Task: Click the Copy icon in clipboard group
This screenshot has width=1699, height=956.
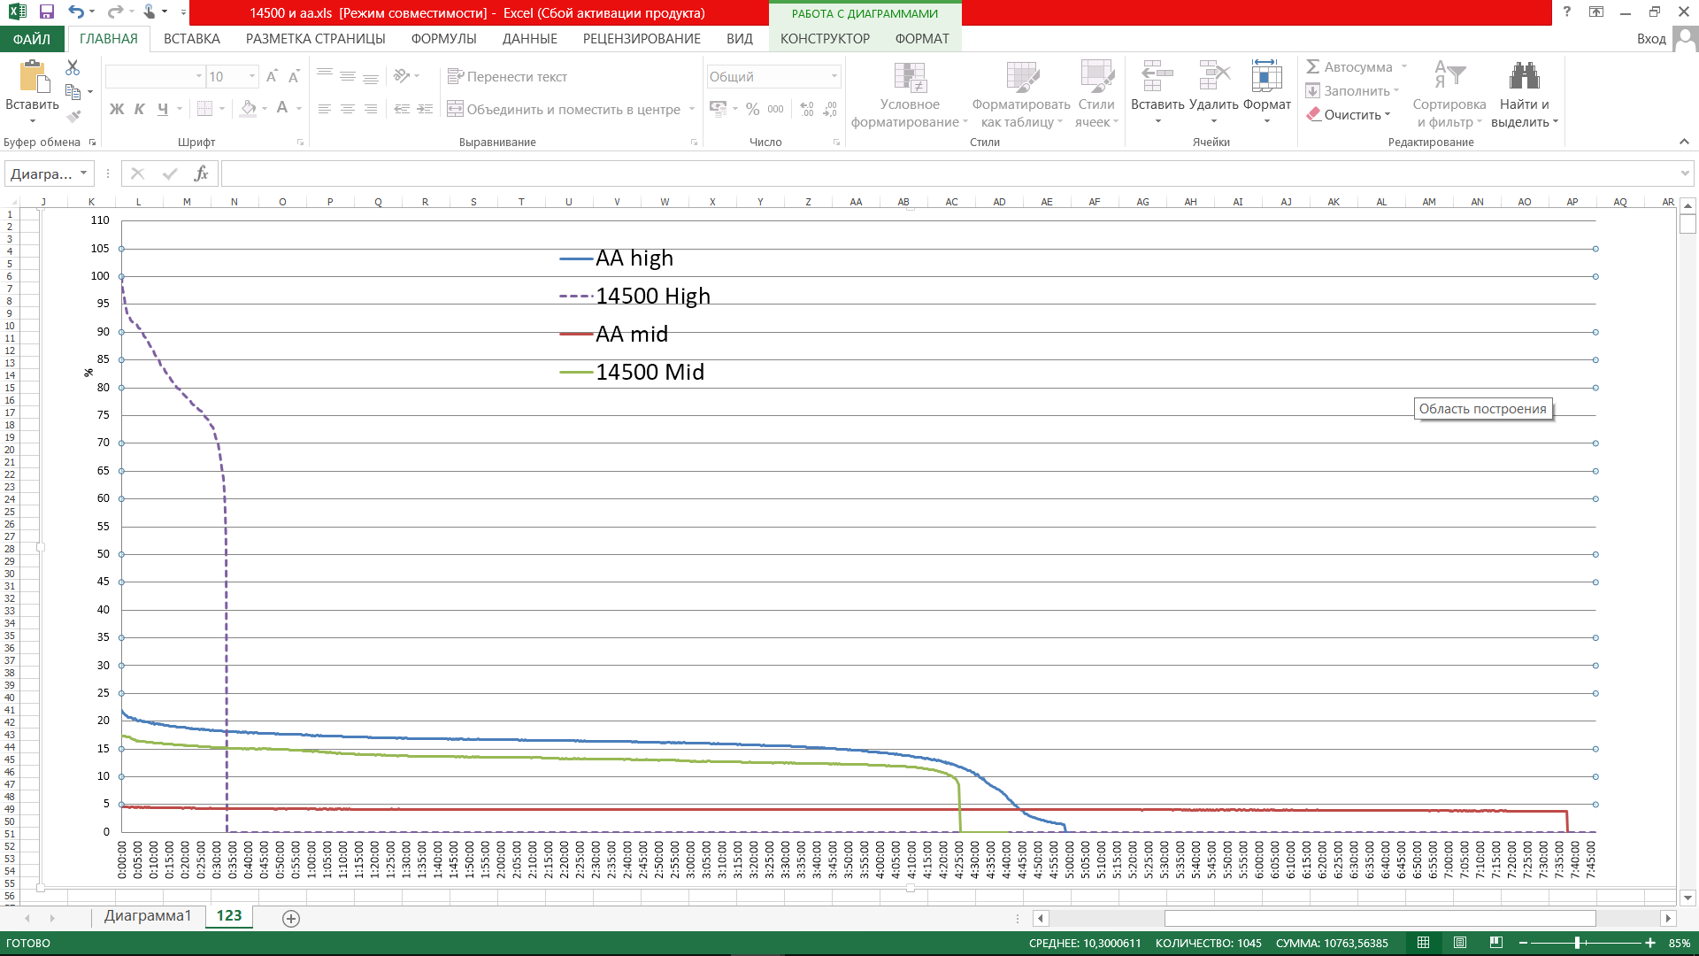Action: [x=73, y=90]
